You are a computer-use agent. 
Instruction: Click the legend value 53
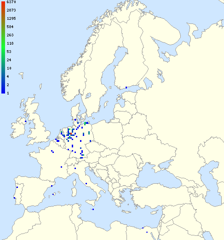(9, 52)
